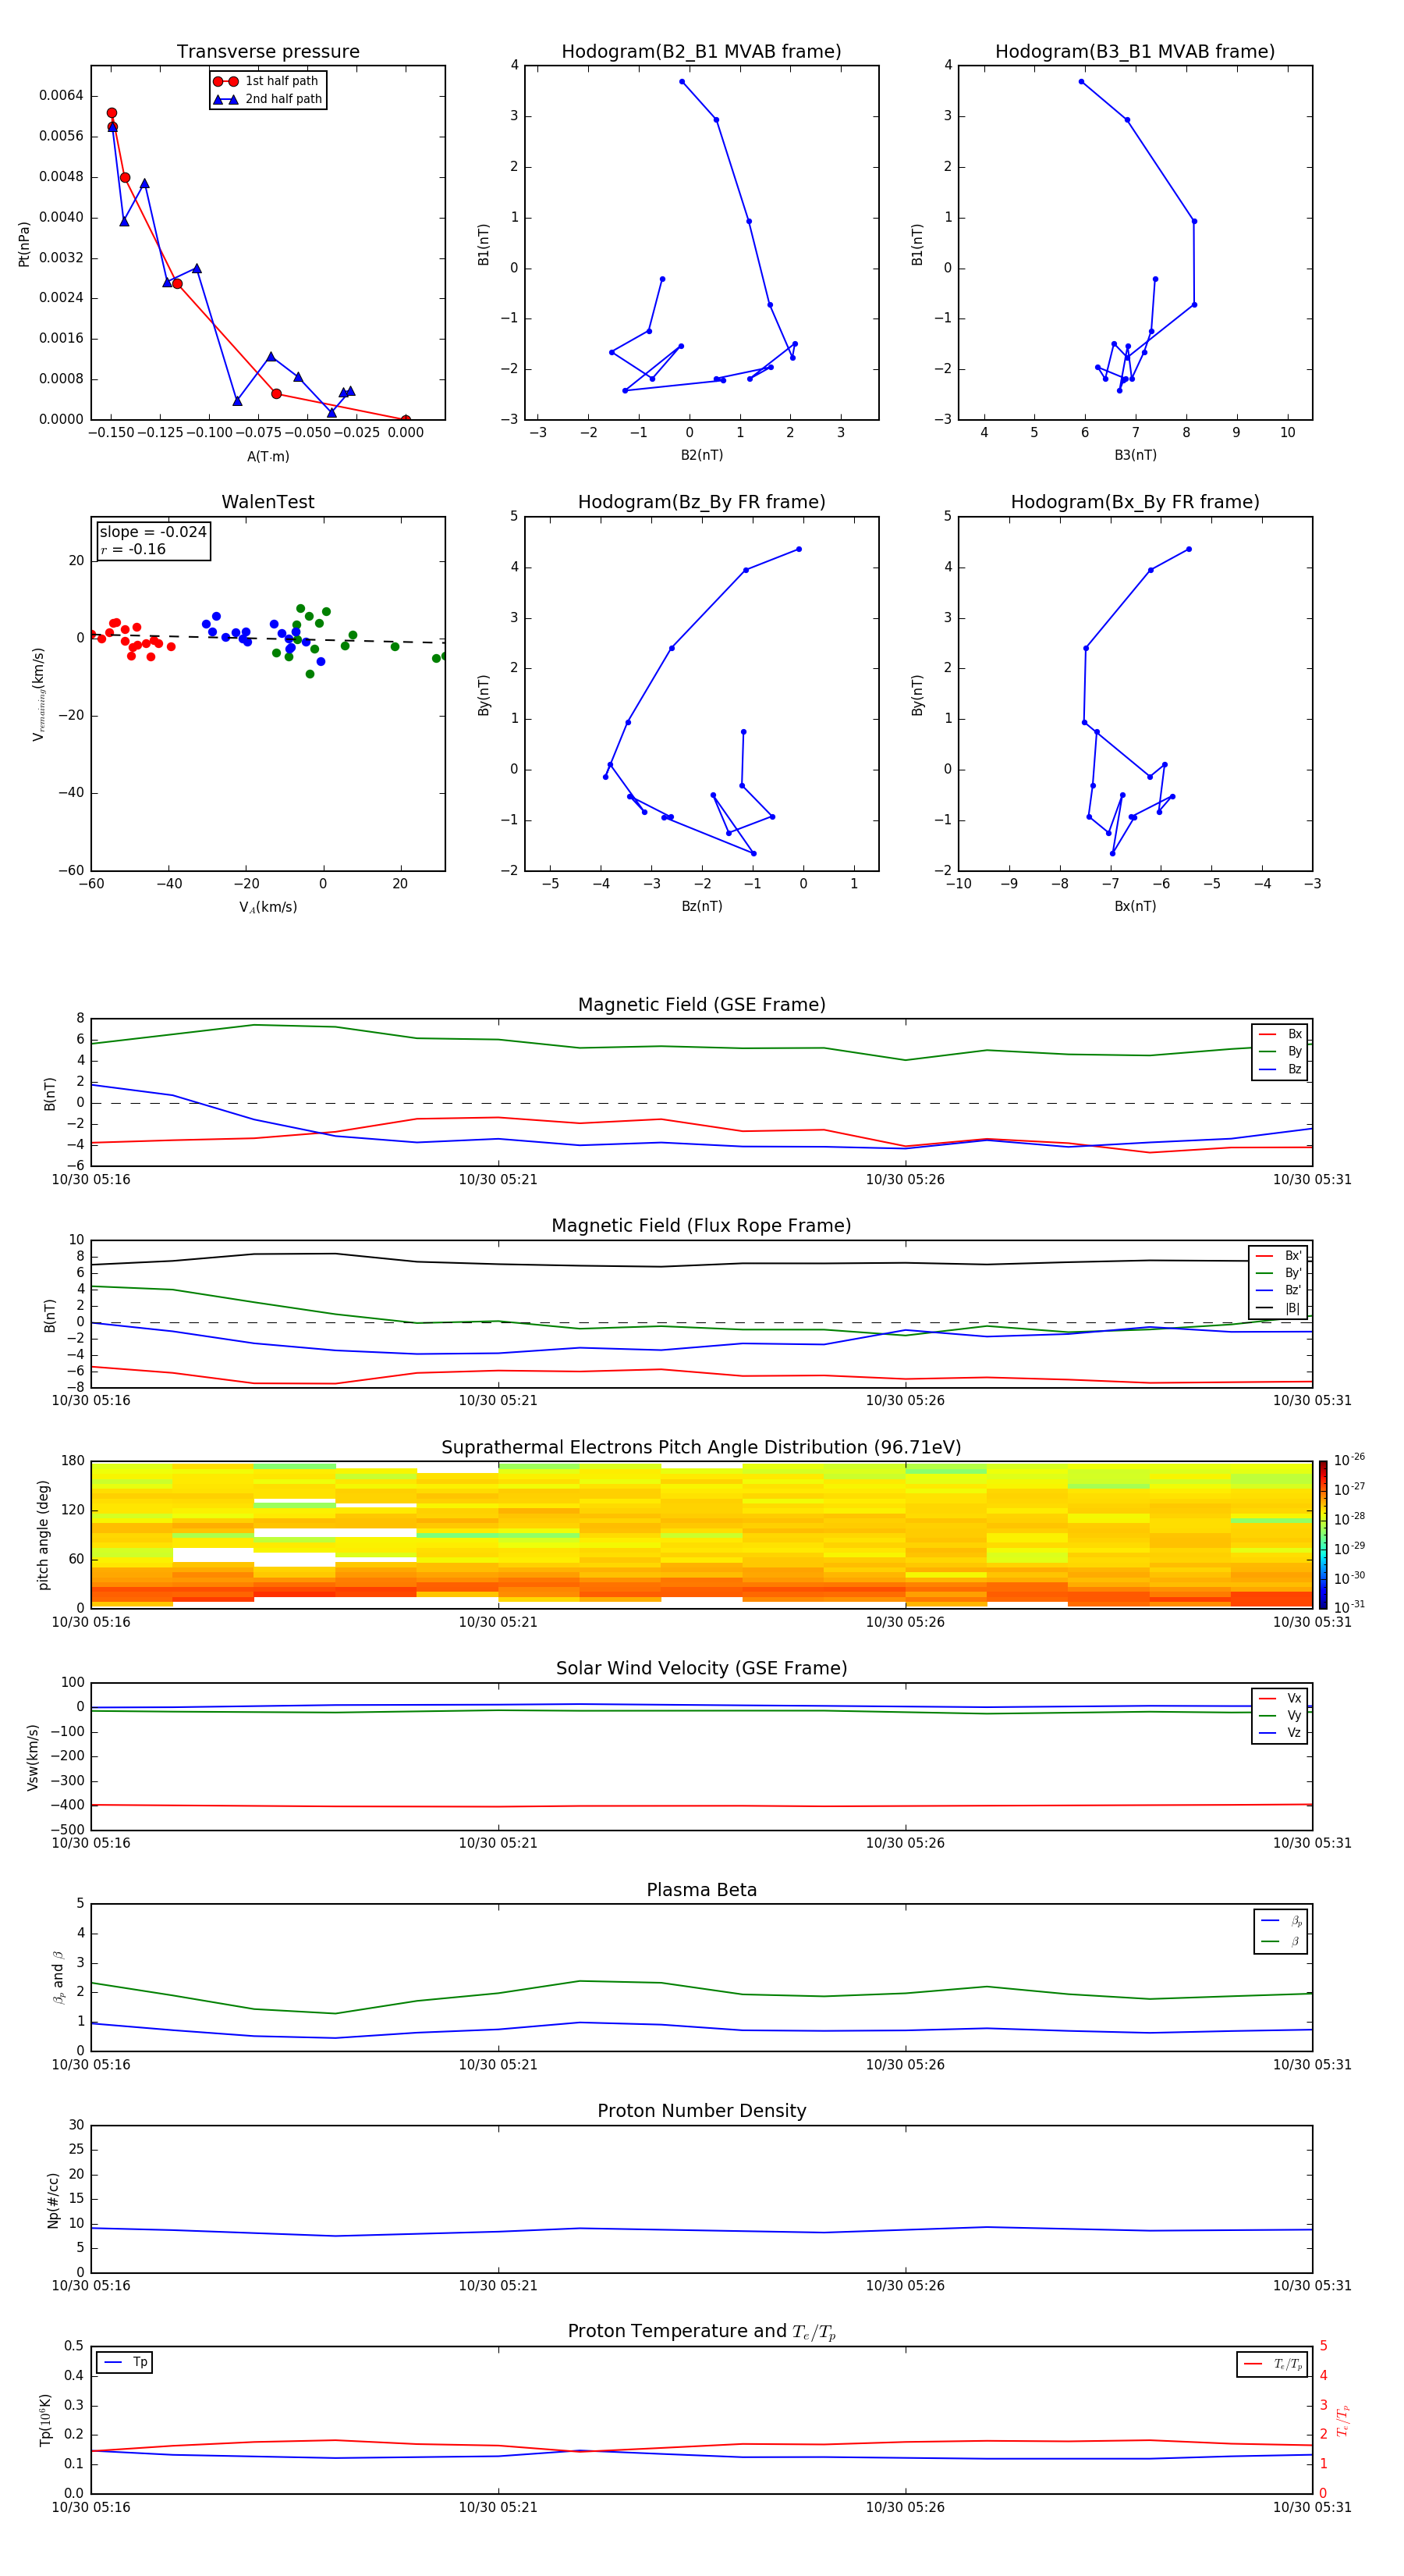Image resolution: width=1404 pixels, height=2576 pixels.
Task: Click the pitch angle color scale bar
Action: point(1323,1535)
